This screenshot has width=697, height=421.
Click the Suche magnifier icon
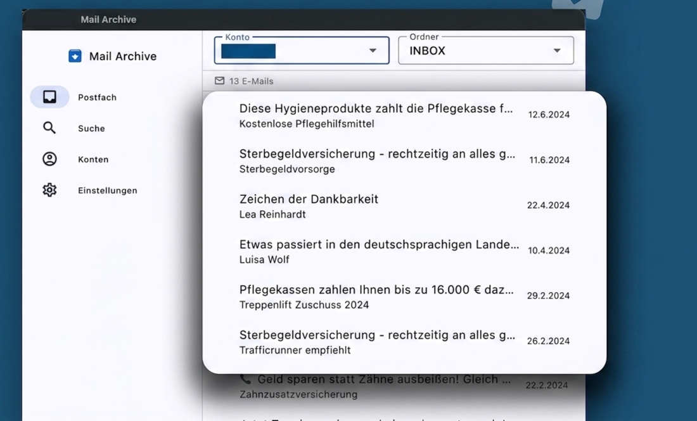click(49, 128)
